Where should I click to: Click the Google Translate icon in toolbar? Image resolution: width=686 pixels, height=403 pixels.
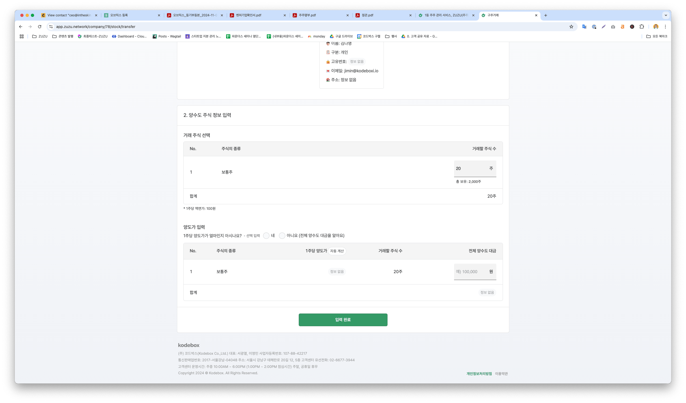click(584, 27)
